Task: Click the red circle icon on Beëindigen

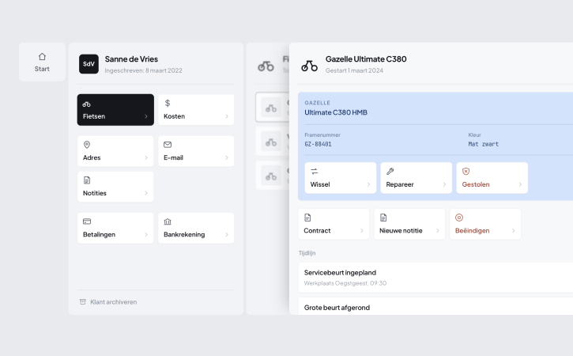Action: (x=459, y=218)
